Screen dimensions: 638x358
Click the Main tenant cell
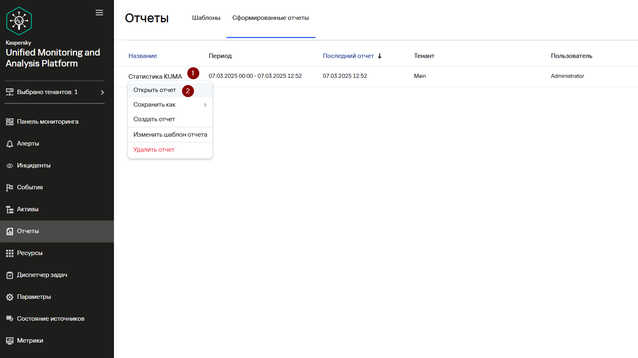pos(420,76)
